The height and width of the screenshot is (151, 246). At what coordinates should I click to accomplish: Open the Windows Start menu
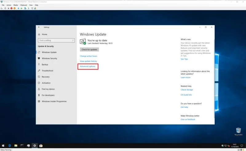[x=3, y=146]
